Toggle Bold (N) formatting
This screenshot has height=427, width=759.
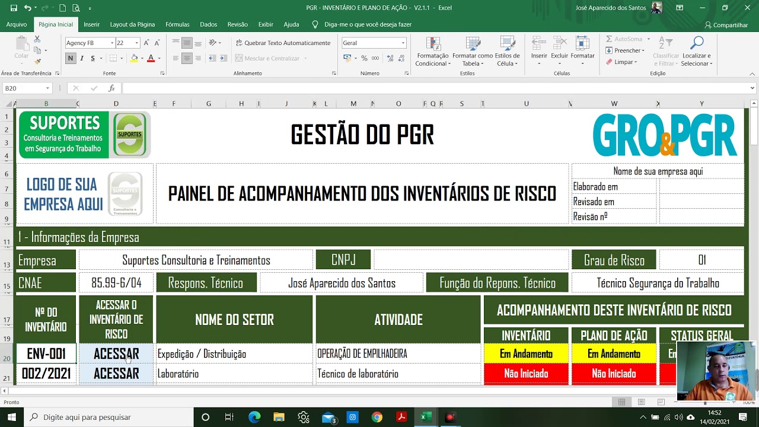tap(71, 58)
